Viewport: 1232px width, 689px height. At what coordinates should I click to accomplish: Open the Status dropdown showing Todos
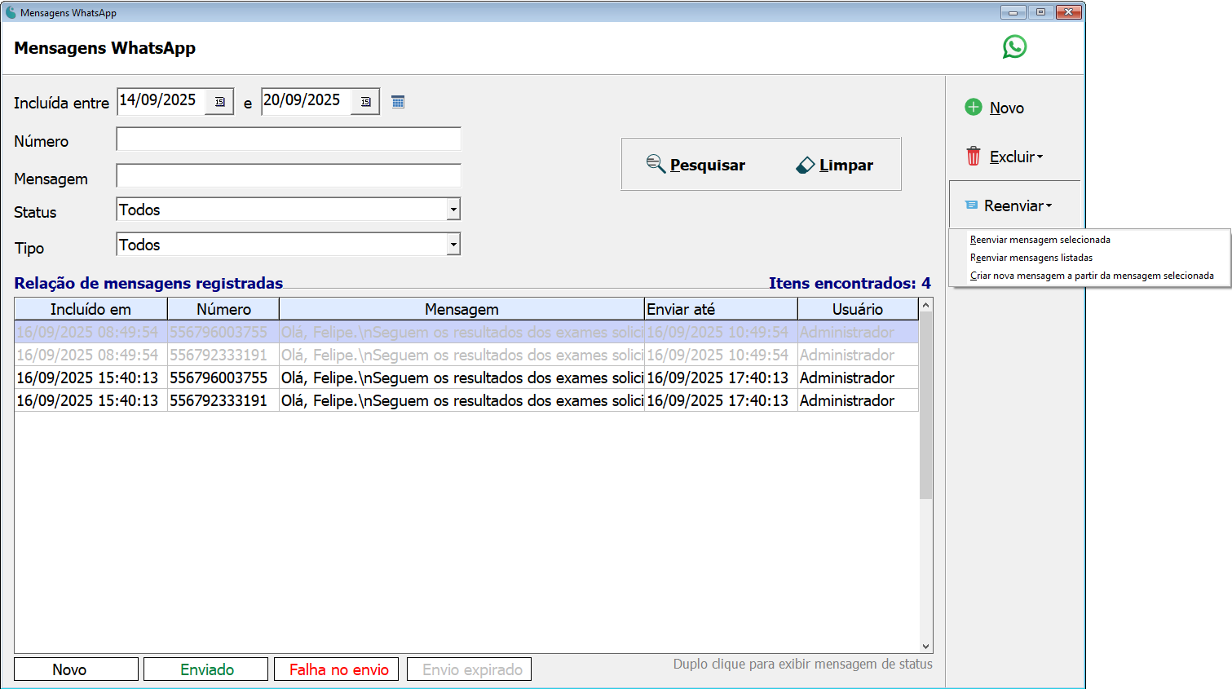pyautogui.click(x=453, y=210)
